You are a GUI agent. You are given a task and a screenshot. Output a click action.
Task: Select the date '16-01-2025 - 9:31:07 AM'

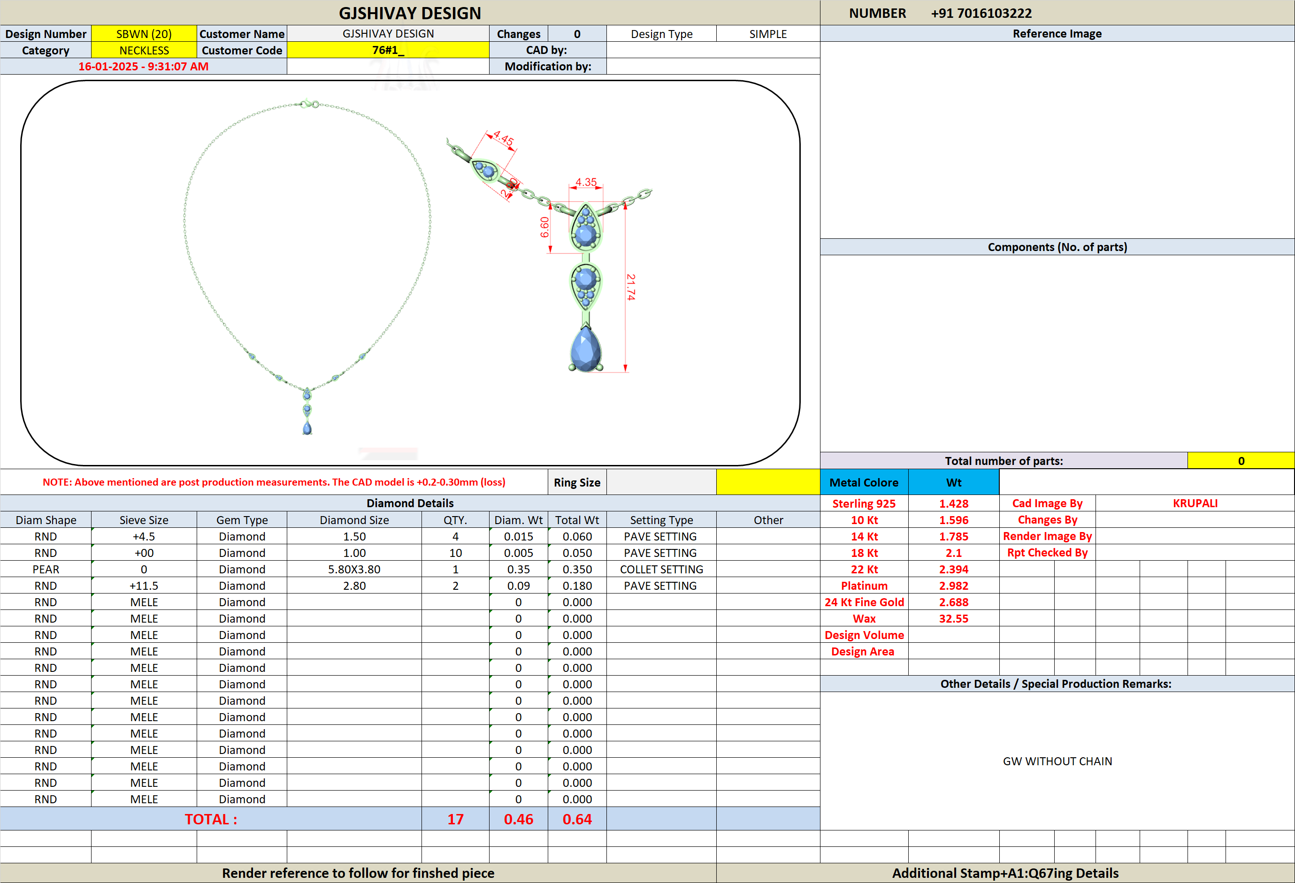pyautogui.click(x=143, y=66)
